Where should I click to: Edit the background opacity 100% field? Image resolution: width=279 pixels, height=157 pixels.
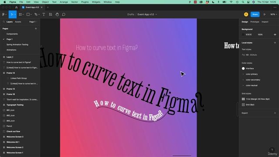click(260, 34)
